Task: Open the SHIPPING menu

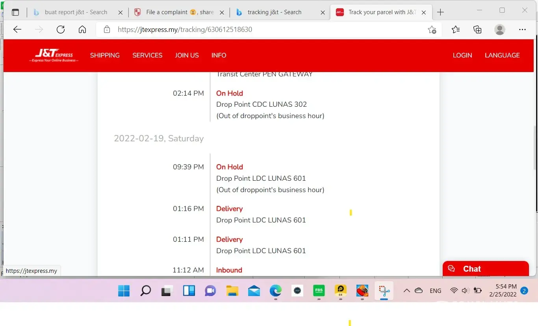Action: click(x=105, y=56)
